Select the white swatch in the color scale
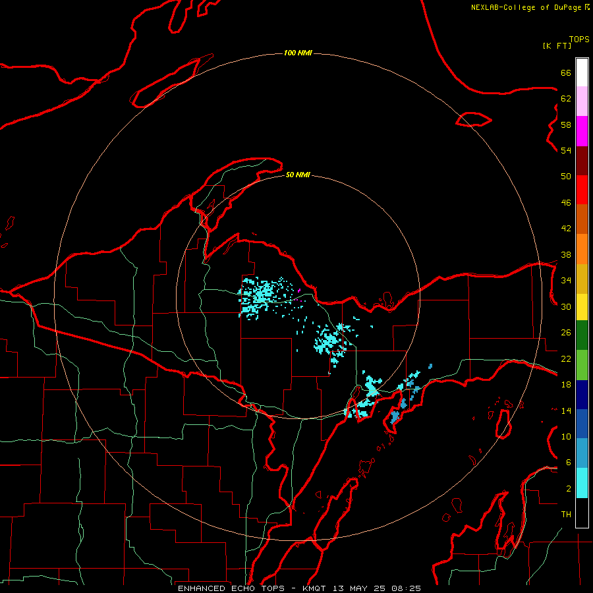Image resolution: width=593 pixels, height=593 pixels. (x=582, y=72)
